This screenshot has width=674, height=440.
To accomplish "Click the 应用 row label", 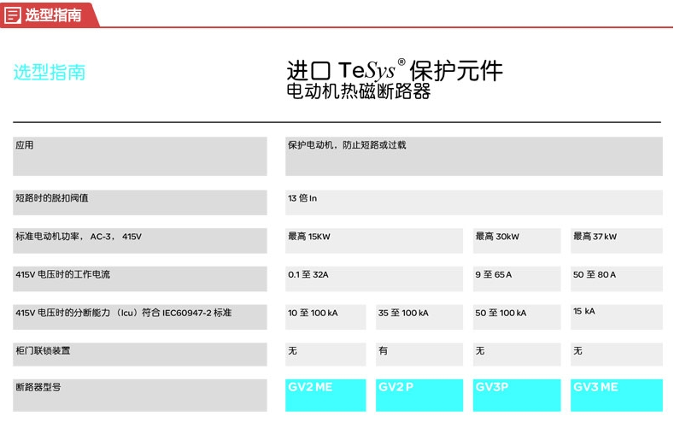I will (x=24, y=145).
